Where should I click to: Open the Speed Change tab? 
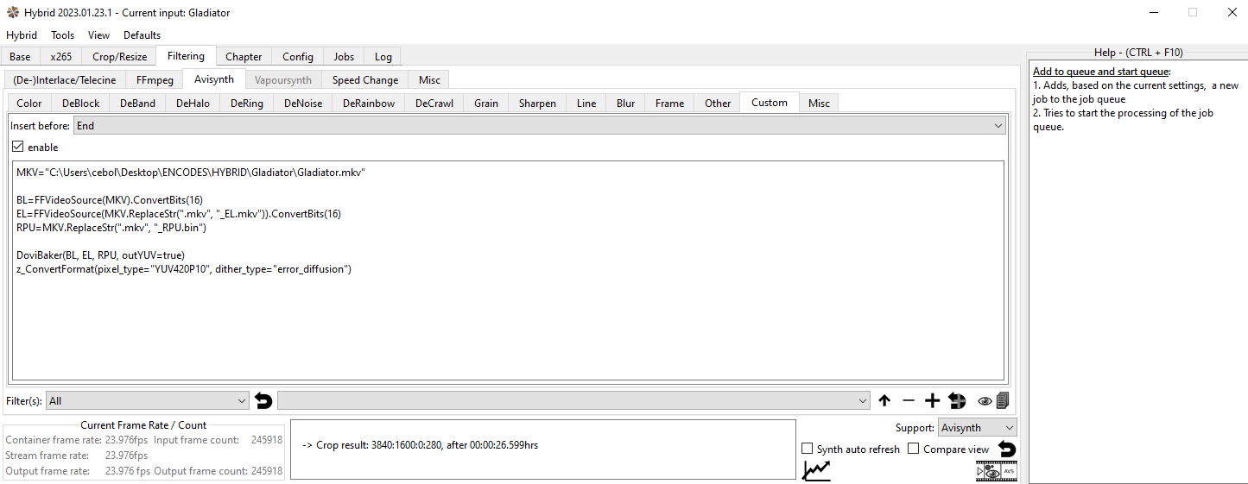click(x=365, y=80)
